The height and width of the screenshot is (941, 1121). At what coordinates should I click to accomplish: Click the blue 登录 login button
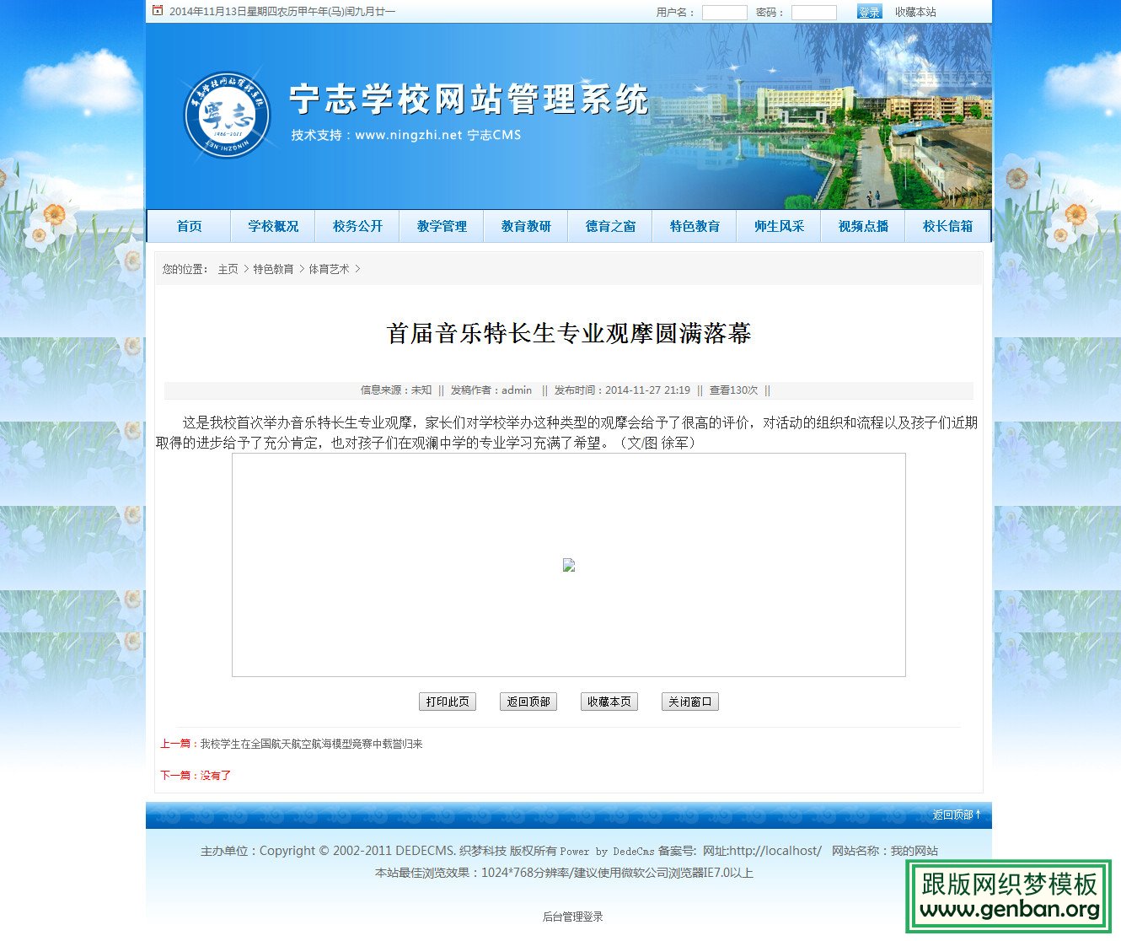pyautogui.click(x=869, y=12)
